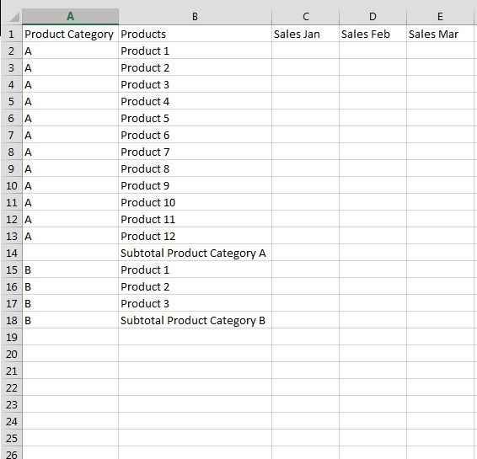Click the 'Product 8' cell

tap(195, 168)
